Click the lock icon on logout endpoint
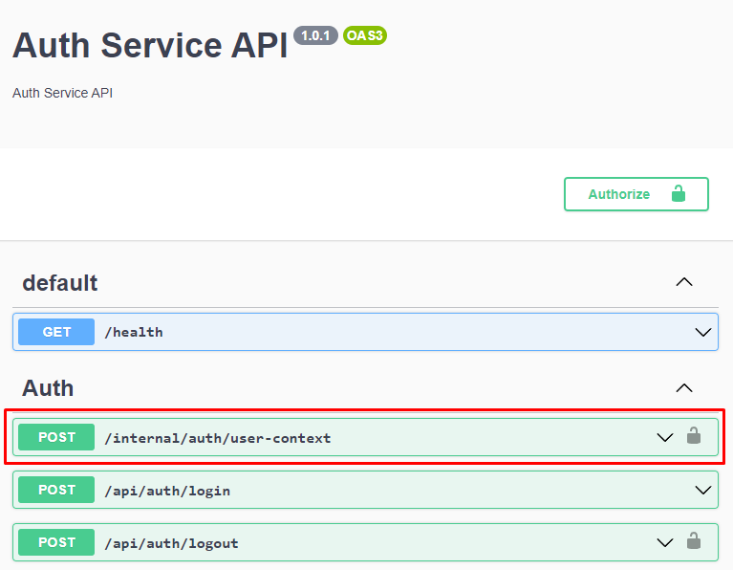Screen dimensions: 733x570 694,542
